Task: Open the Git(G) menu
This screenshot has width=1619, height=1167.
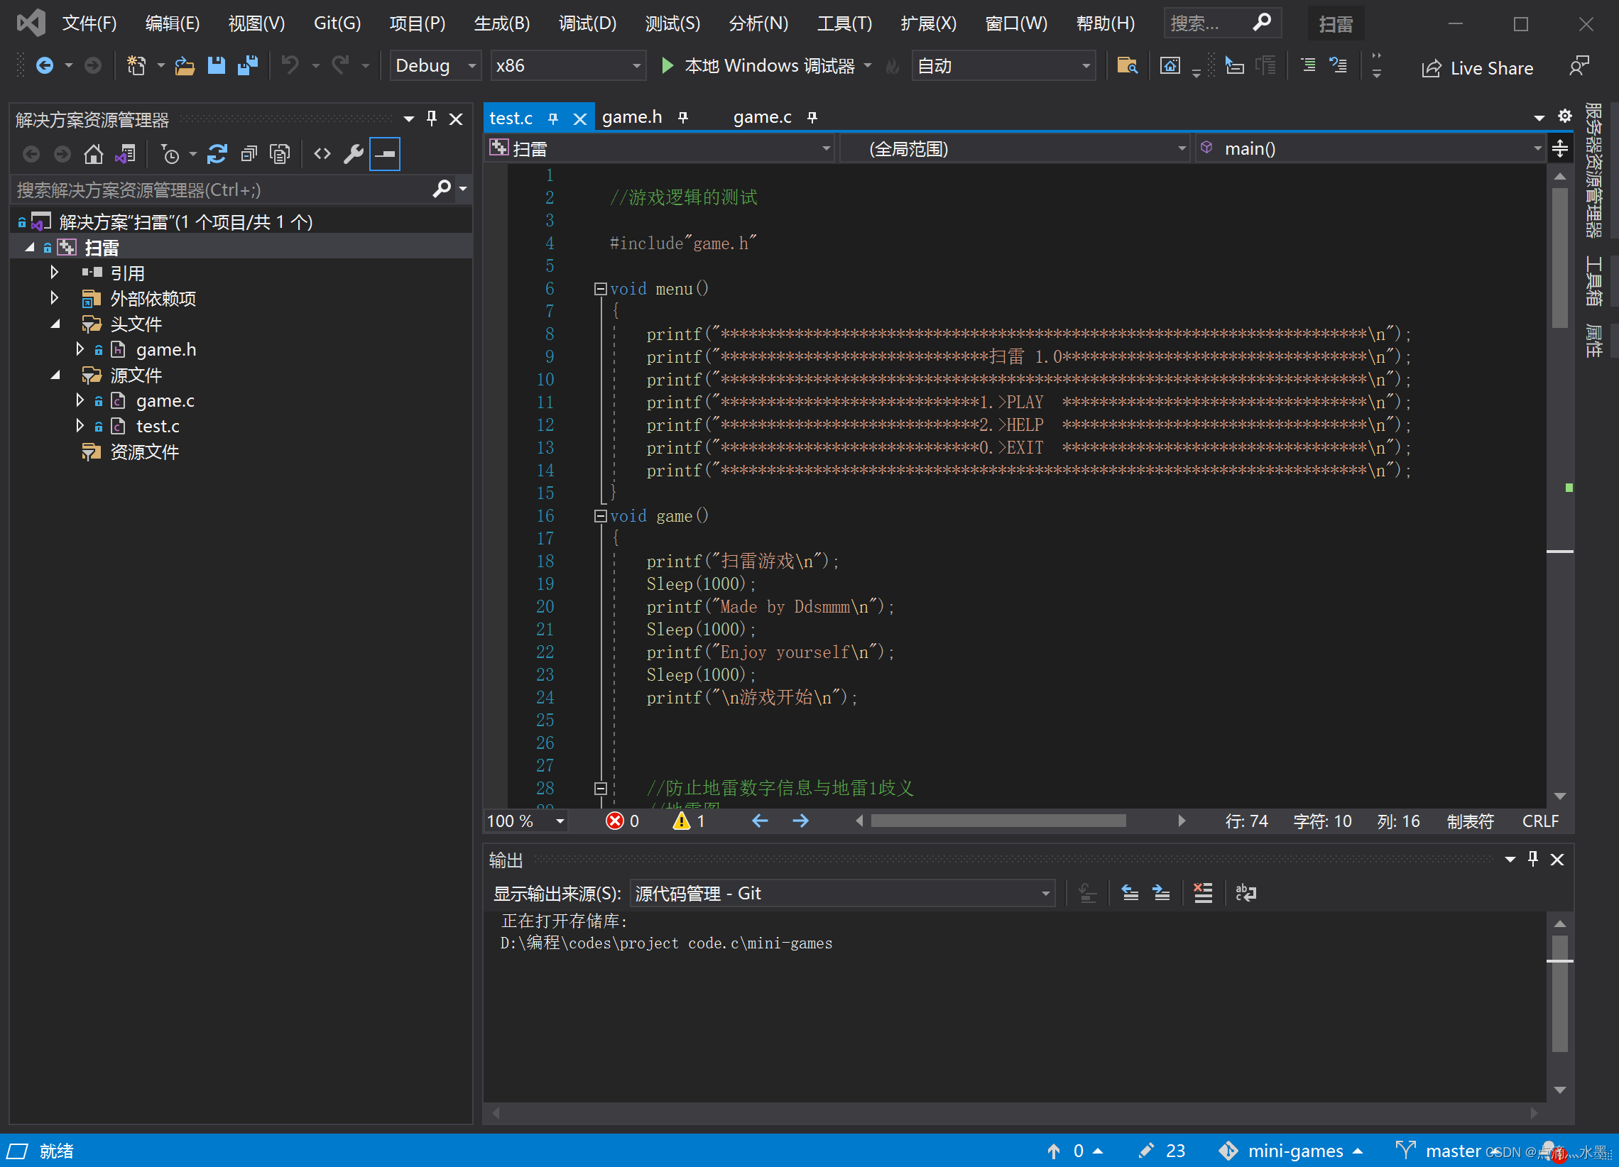Action: coord(337,23)
